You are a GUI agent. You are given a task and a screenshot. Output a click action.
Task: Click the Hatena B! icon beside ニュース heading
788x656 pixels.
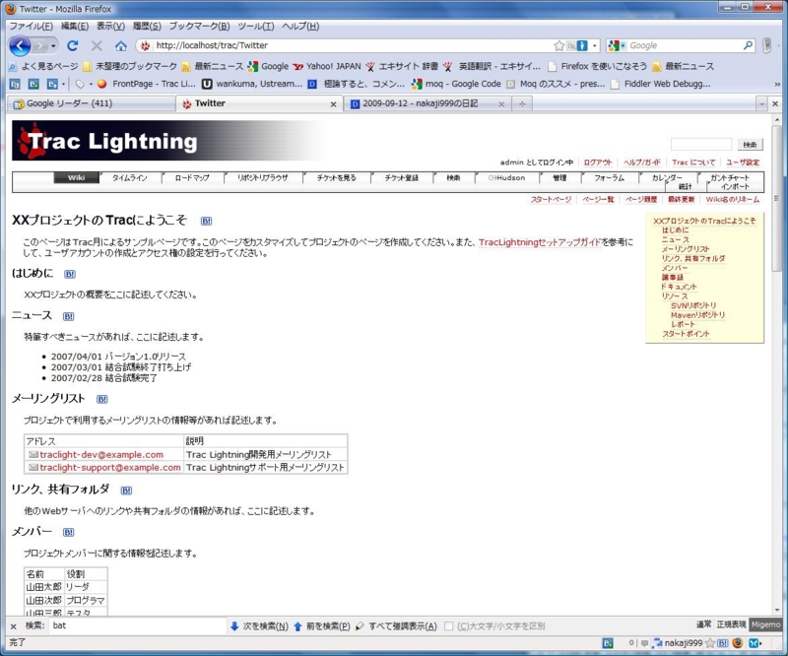coord(68,316)
